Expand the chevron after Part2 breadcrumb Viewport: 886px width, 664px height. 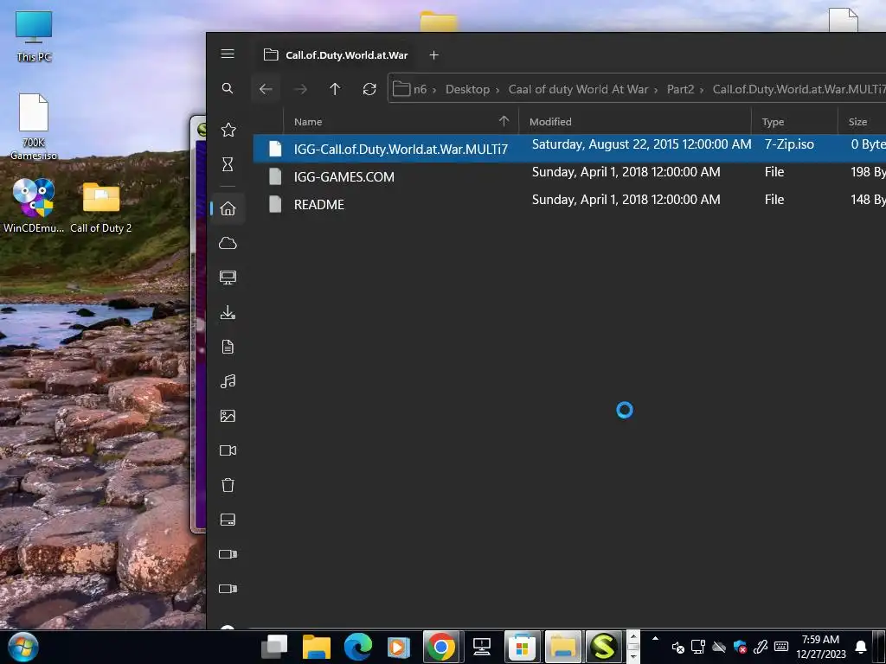tap(702, 90)
